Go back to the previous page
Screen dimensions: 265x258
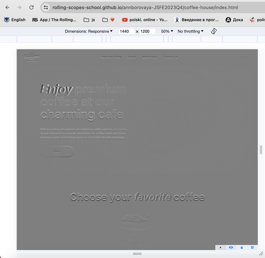[7, 7]
